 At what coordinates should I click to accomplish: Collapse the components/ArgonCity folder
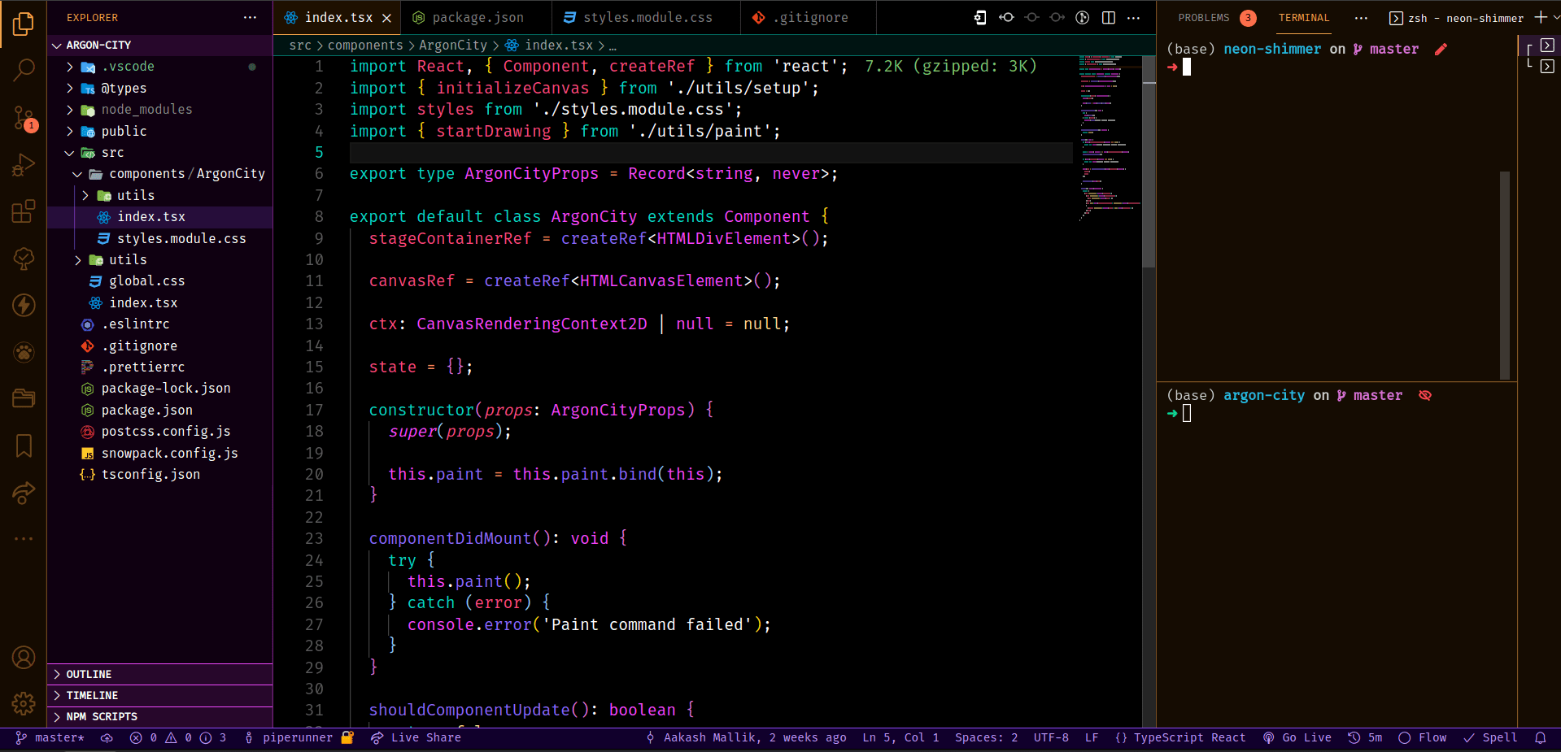(159, 173)
